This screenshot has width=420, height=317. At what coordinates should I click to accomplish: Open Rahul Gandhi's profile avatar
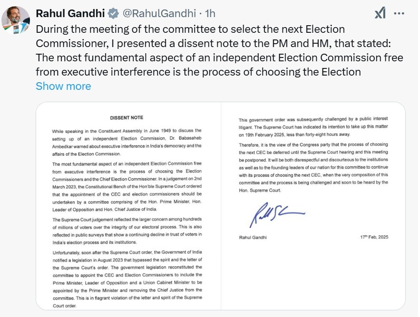(16, 20)
